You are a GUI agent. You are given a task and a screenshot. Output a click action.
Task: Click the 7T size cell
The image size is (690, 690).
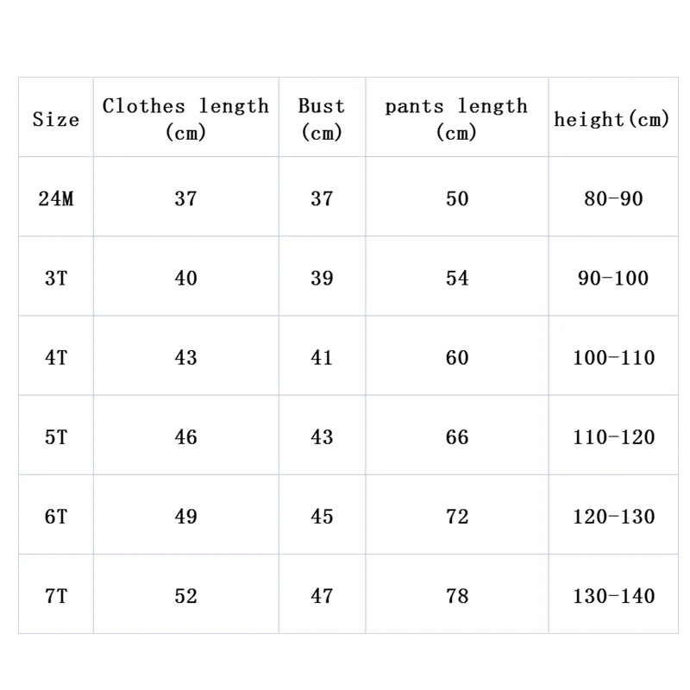[x=56, y=595]
